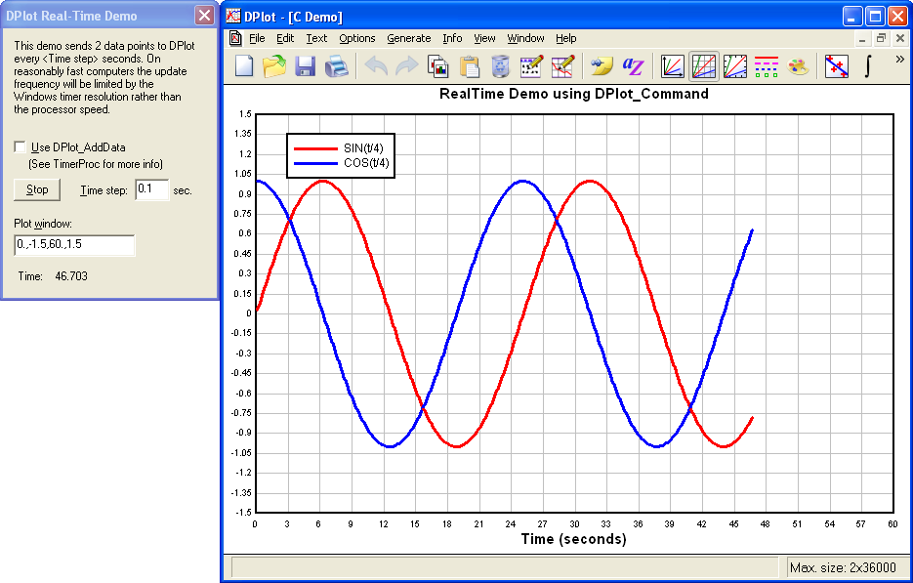Click the aZ text labels icon
Viewport: 913px width, 583px height.
[633, 65]
